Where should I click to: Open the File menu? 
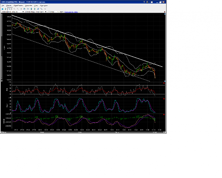(x=3, y=6)
